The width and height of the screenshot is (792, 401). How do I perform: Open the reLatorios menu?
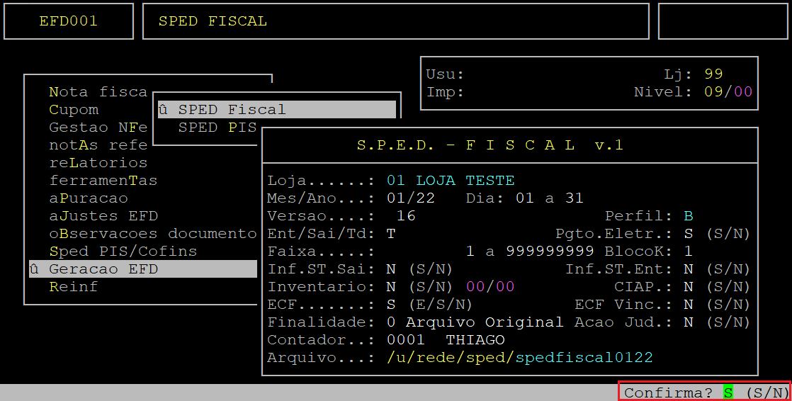coord(98,163)
